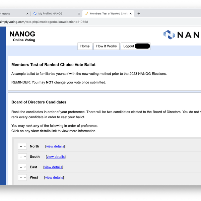Click the Board of Directors Candidates heading
Screen dimensions: 201x201
tap(39, 102)
